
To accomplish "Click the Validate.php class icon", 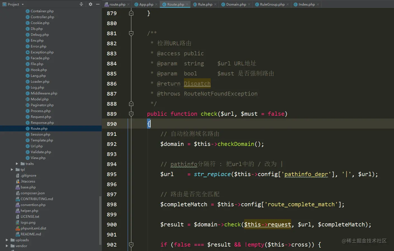I will tap(28, 152).
